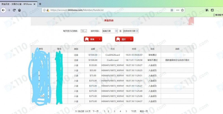Go to page 5 in pagination
The width and height of the screenshot is (223, 114).
coord(126,111)
